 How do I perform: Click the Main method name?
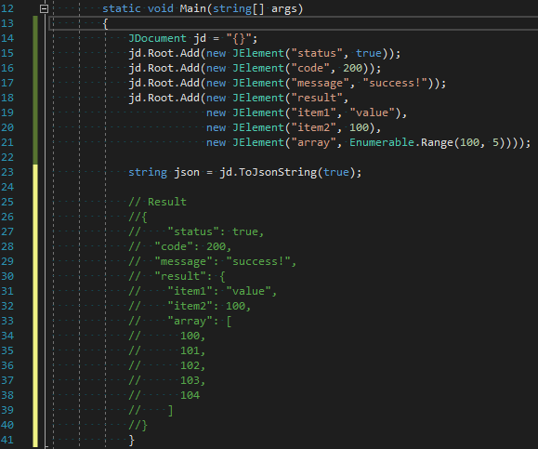[x=193, y=8]
